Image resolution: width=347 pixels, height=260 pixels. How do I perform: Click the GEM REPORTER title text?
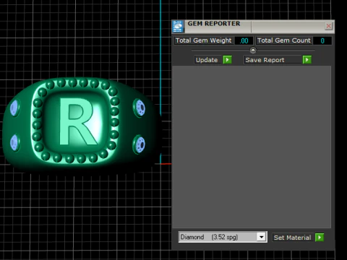214,24
